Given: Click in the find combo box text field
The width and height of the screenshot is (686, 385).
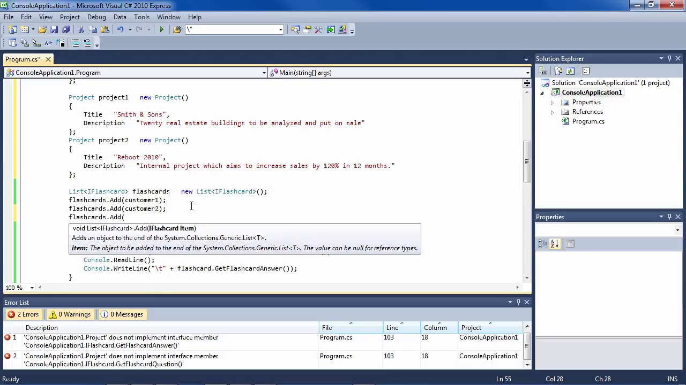Looking at the screenshot, I should [232, 30].
